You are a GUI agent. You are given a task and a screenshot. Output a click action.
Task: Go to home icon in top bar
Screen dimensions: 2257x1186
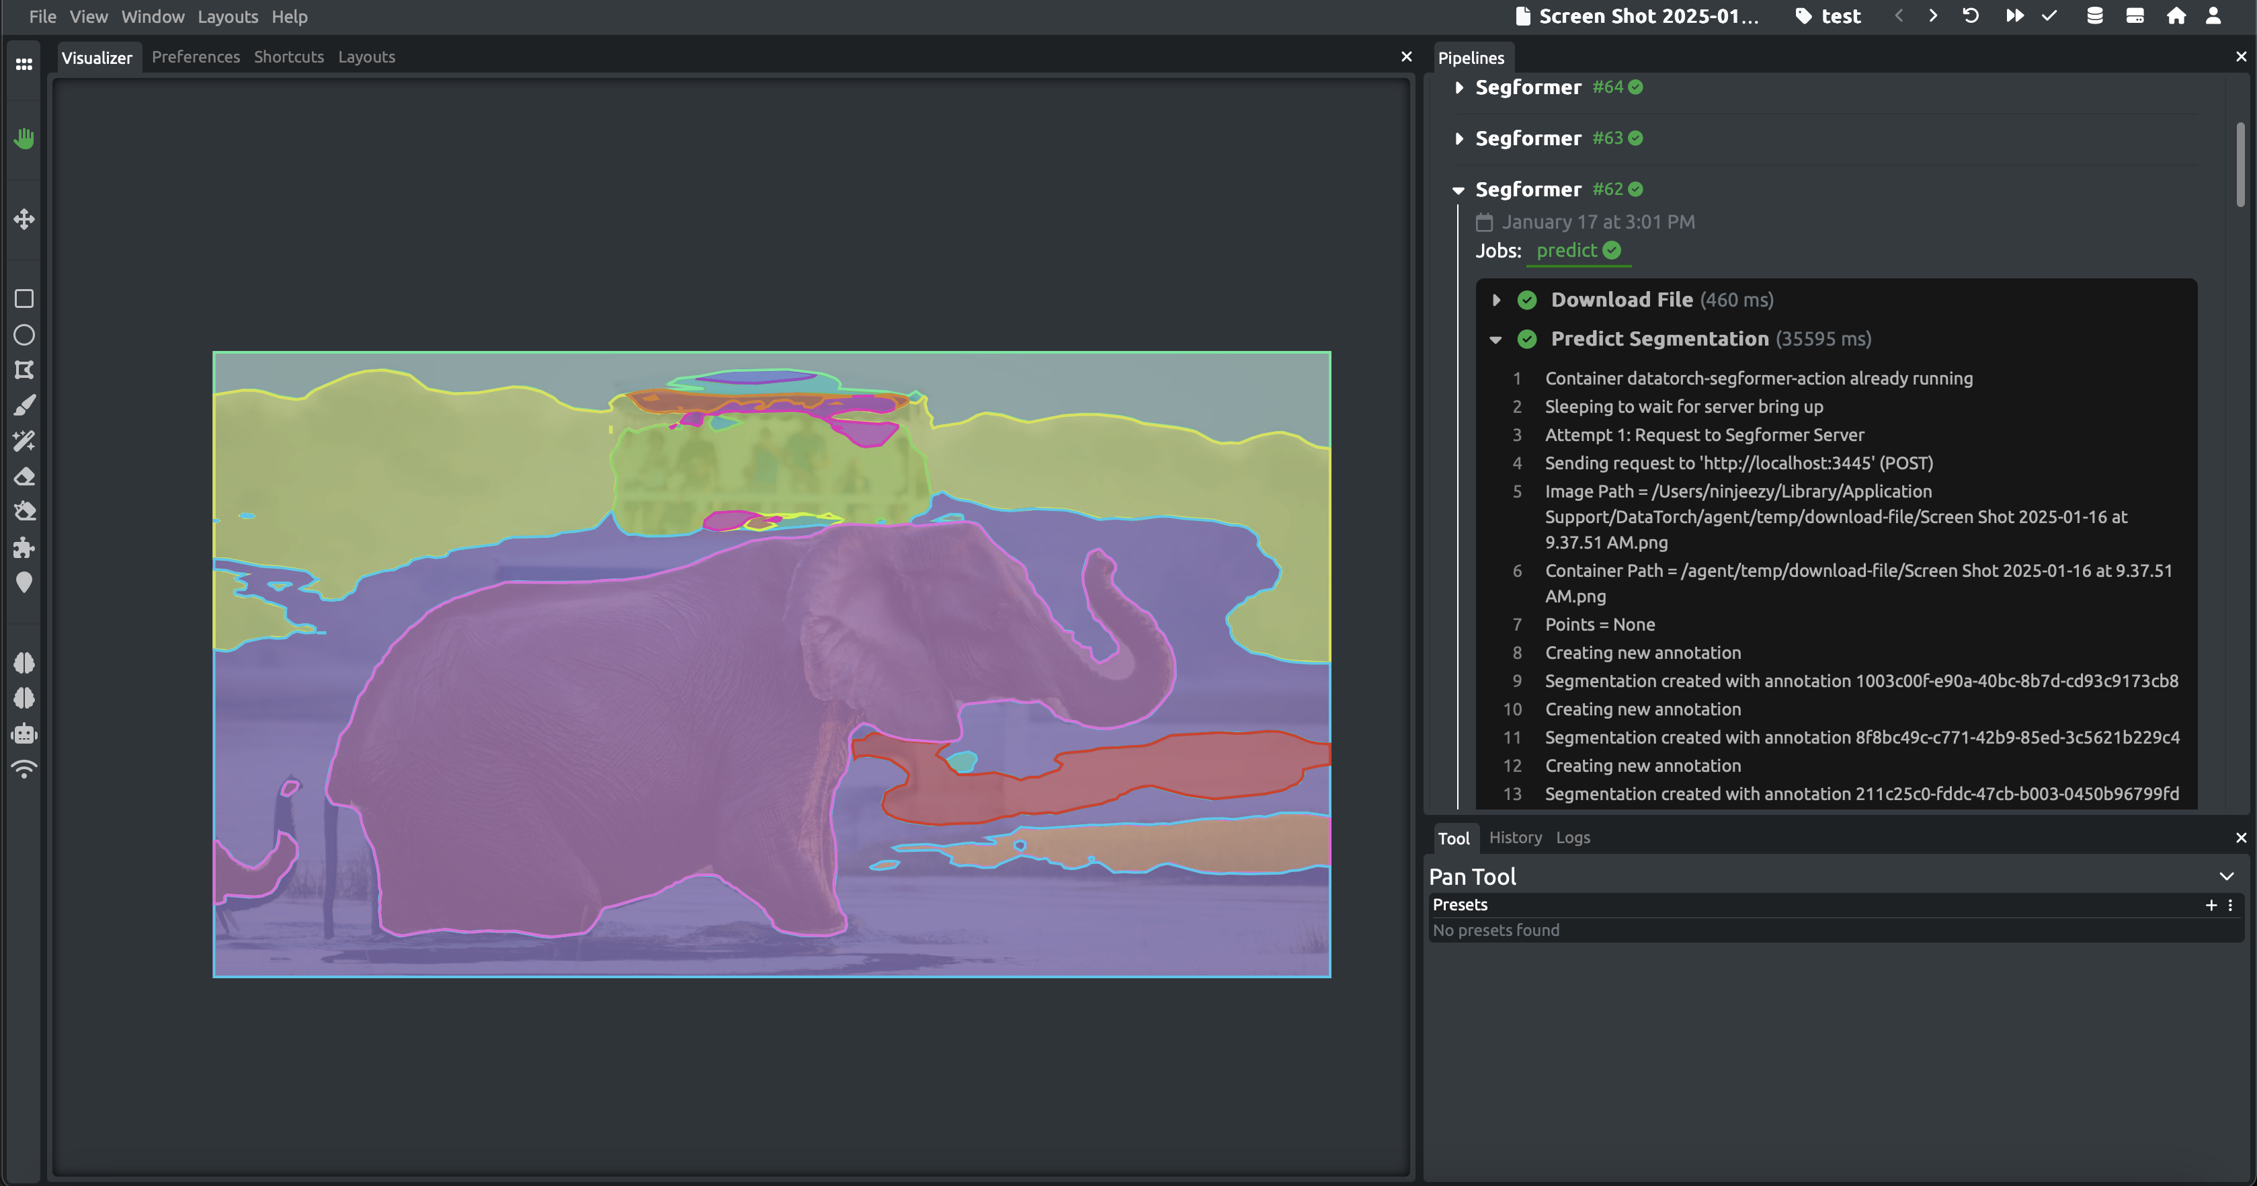click(2176, 15)
